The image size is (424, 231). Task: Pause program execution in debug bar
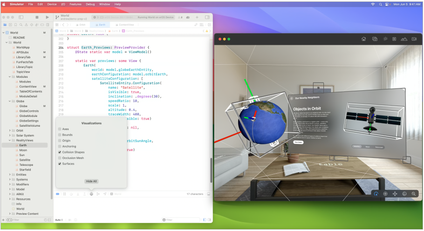[x=64, y=194]
